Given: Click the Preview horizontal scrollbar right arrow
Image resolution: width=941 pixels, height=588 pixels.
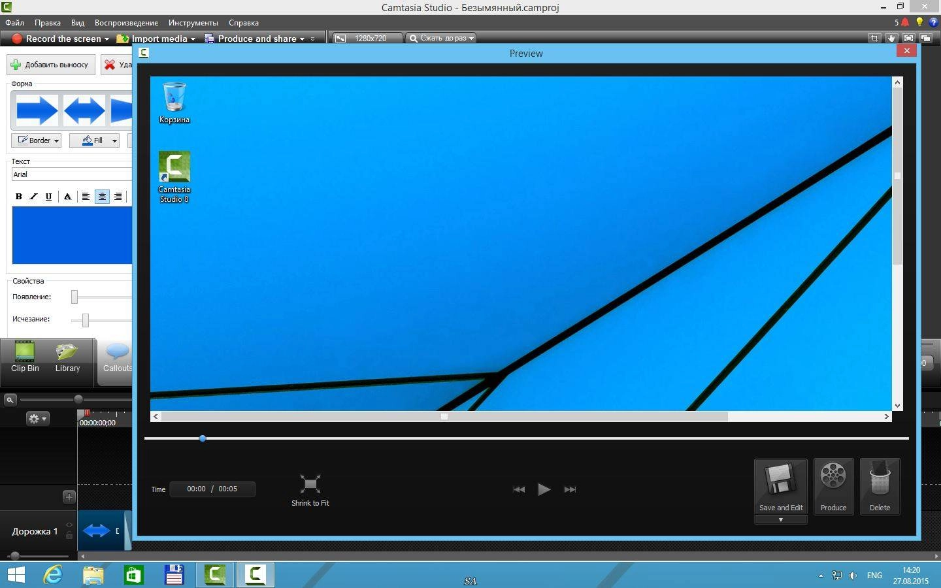Looking at the screenshot, I should [x=887, y=416].
